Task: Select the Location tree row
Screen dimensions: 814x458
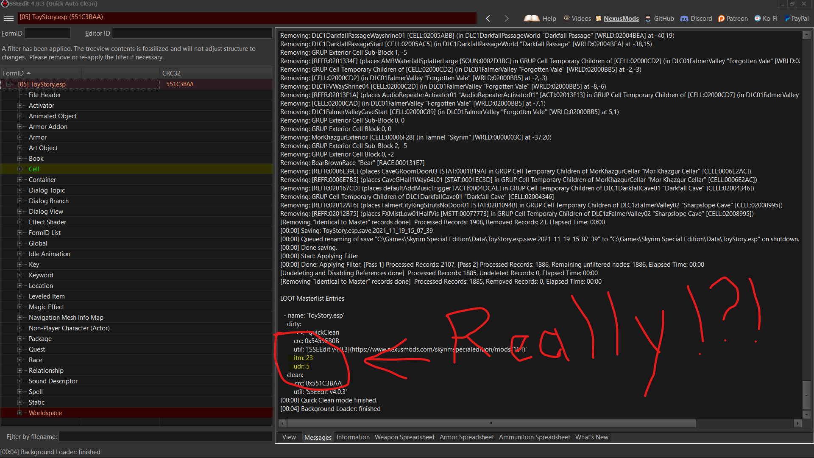Action: click(137, 285)
